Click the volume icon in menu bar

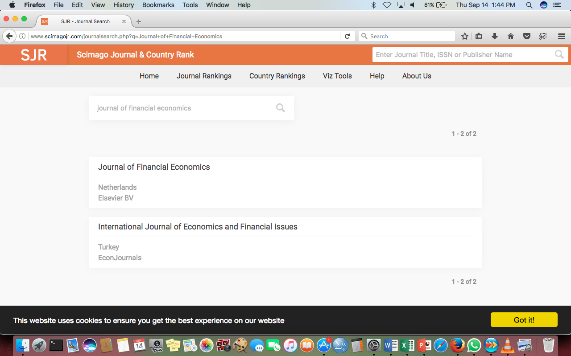[x=412, y=5]
